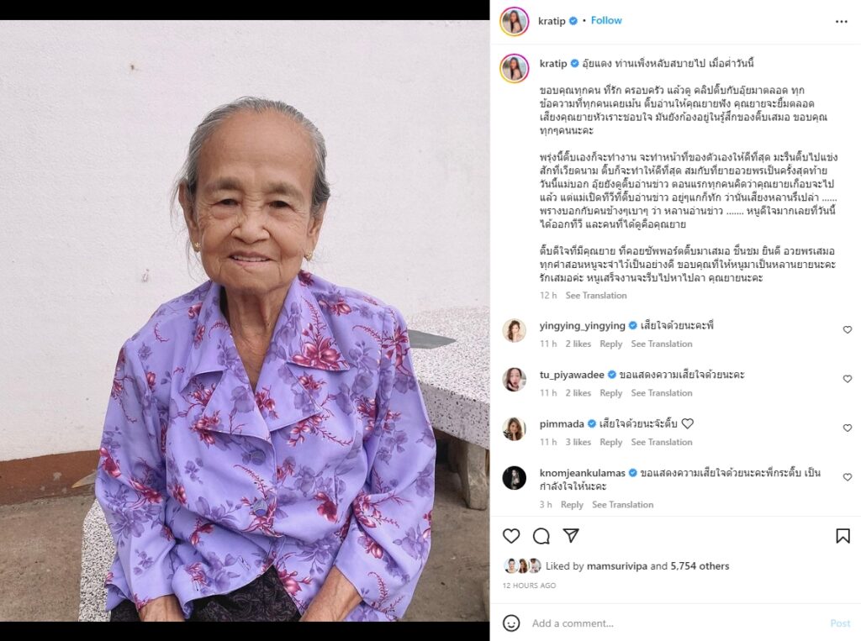861x641 pixels.
Task: See Translation under pimmada's comment
Action: [x=662, y=442]
